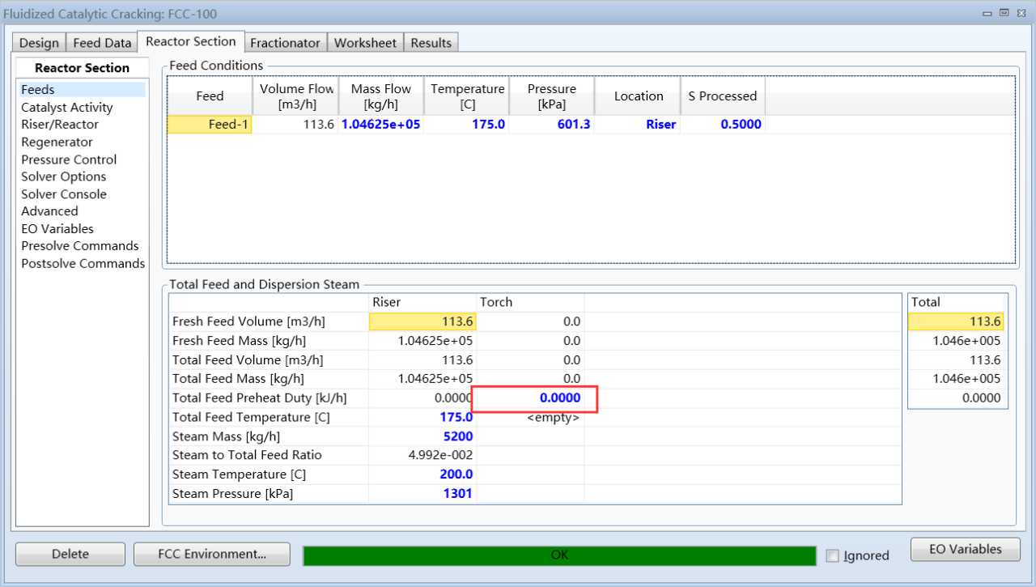
Task: Open Catalyst Activity page
Action: [x=67, y=108]
